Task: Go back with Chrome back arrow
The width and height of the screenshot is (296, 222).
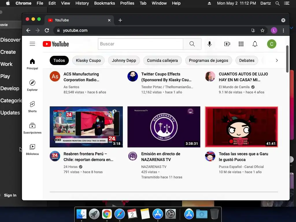Action: click(28, 30)
